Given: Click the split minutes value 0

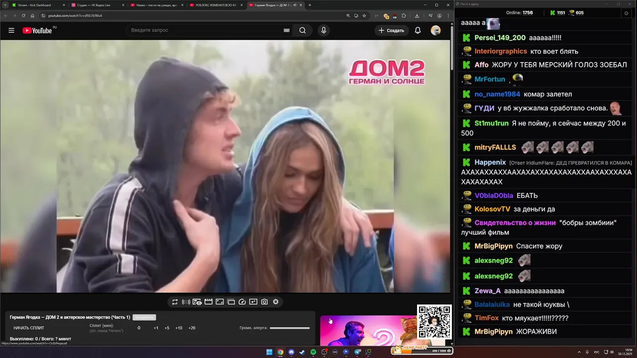Looking at the screenshot, I should tap(139, 328).
